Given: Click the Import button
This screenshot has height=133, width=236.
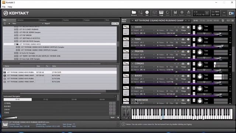Looking at the screenshot, I should click(47, 24).
